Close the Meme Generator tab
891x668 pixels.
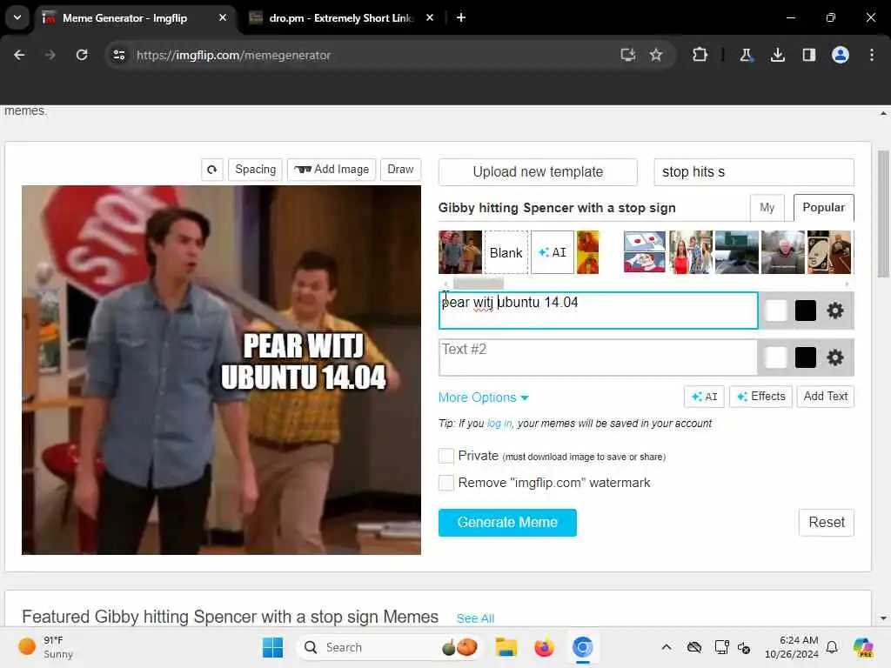tap(223, 17)
